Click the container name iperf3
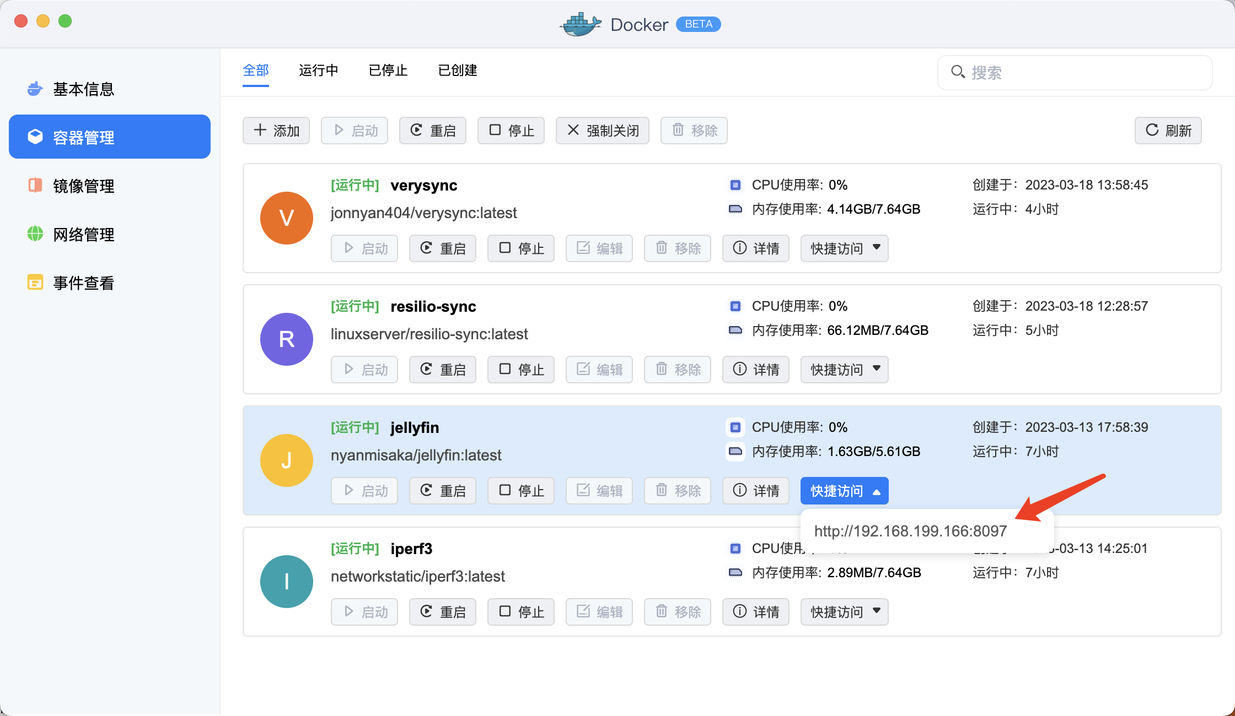 (x=411, y=549)
